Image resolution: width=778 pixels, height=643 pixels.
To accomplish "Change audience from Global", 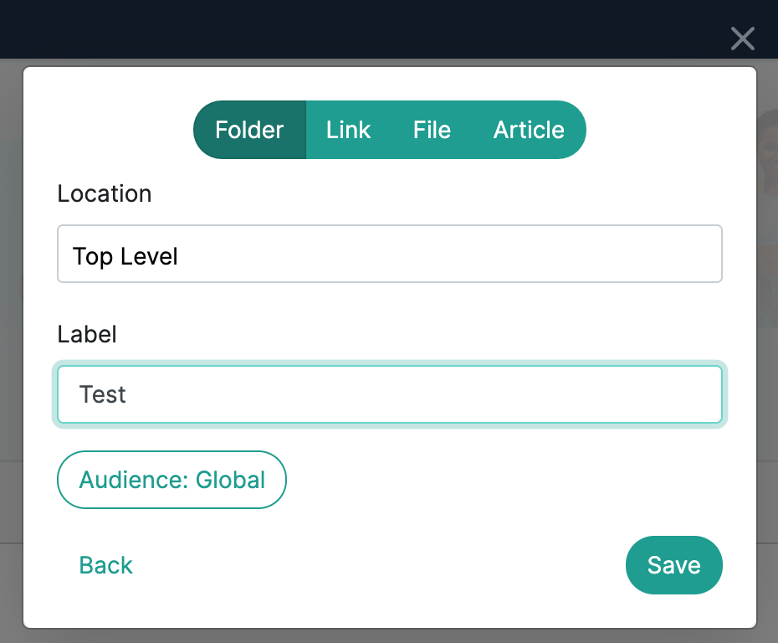I will (x=171, y=480).
